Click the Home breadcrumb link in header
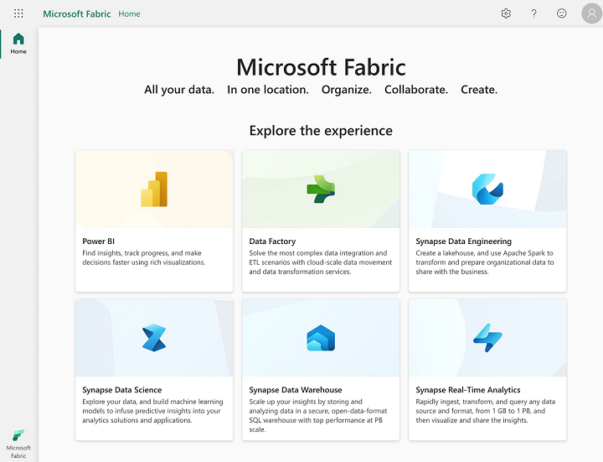Viewport: 603px width, 462px height. pos(129,14)
